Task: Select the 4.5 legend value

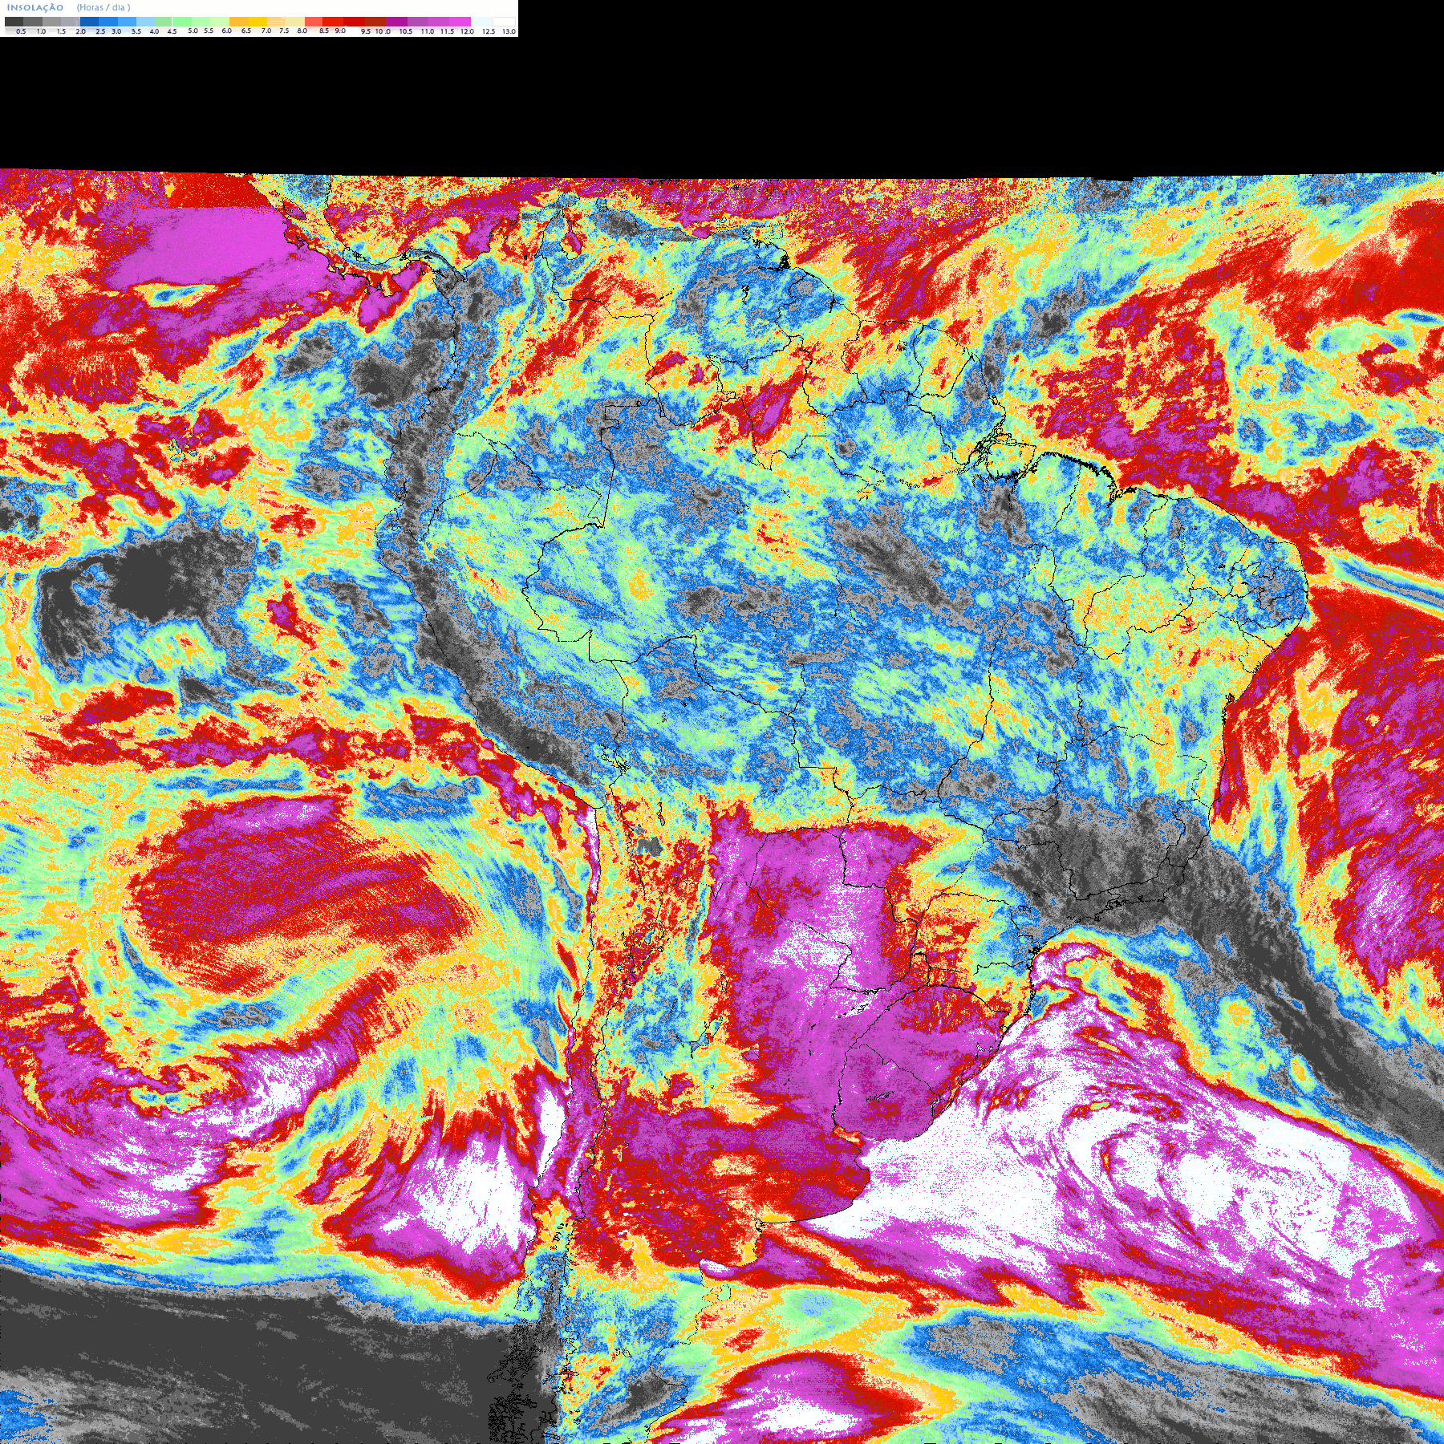Action: click(x=172, y=31)
